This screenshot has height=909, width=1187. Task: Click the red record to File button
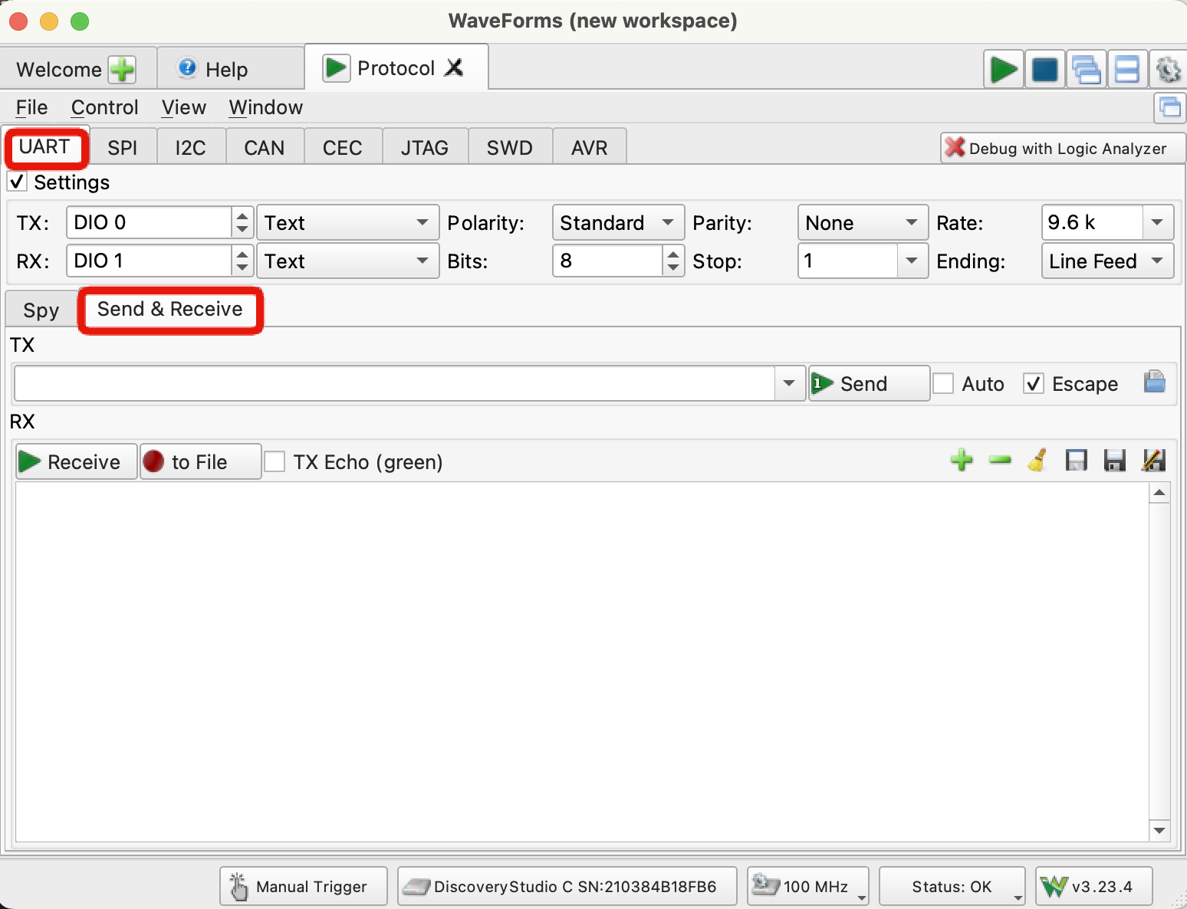pyautogui.click(x=200, y=461)
